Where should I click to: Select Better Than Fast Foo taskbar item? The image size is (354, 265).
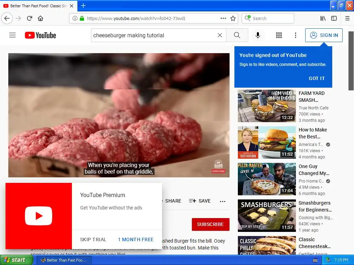64,260
